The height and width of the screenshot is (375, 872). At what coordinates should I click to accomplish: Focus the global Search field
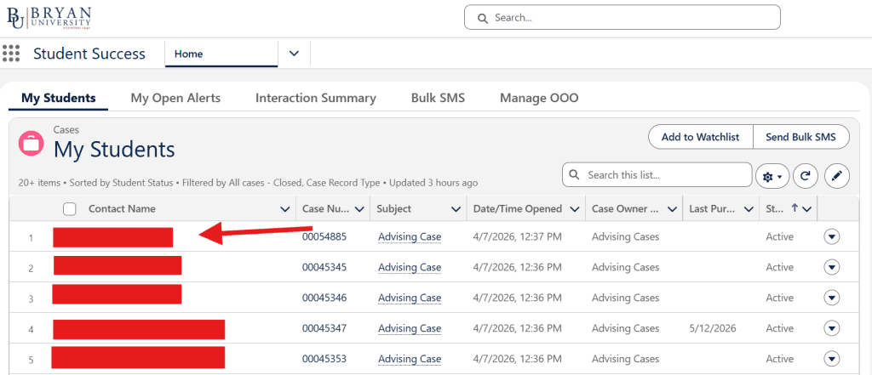[622, 18]
